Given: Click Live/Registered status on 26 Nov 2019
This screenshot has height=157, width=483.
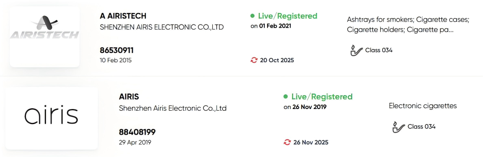Looking at the screenshot, I should click(322, 96).
